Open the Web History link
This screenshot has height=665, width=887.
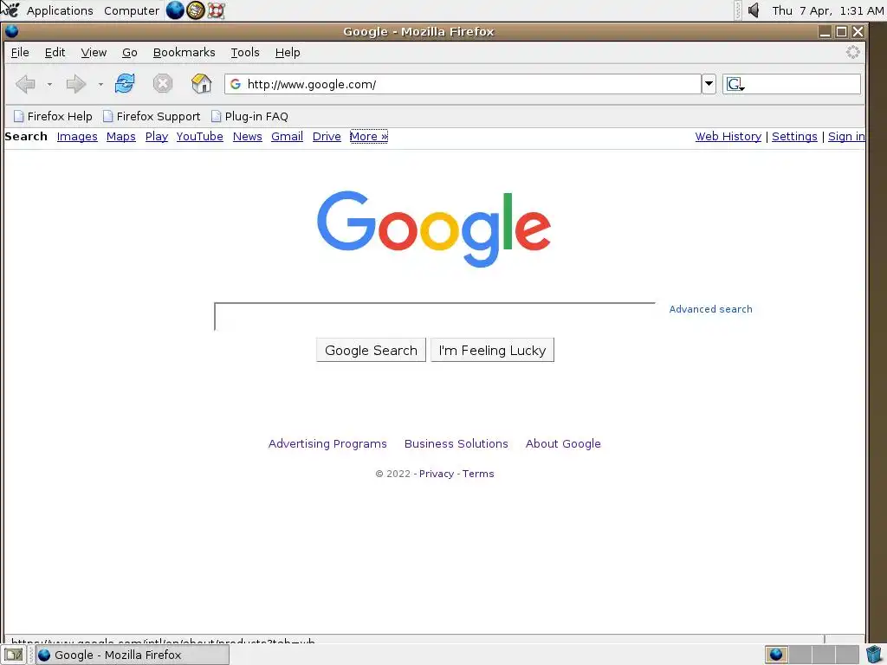[728, 136]
